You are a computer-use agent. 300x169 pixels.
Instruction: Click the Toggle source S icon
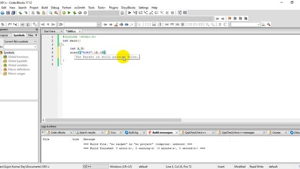click(x=220, y=24)
